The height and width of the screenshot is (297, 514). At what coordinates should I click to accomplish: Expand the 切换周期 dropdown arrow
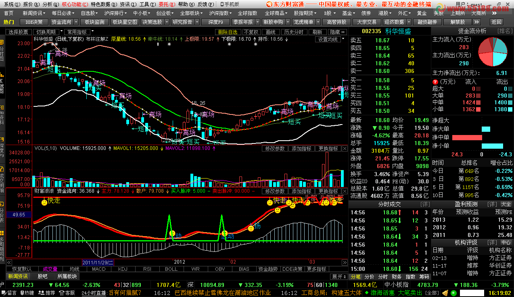[61, 31]
